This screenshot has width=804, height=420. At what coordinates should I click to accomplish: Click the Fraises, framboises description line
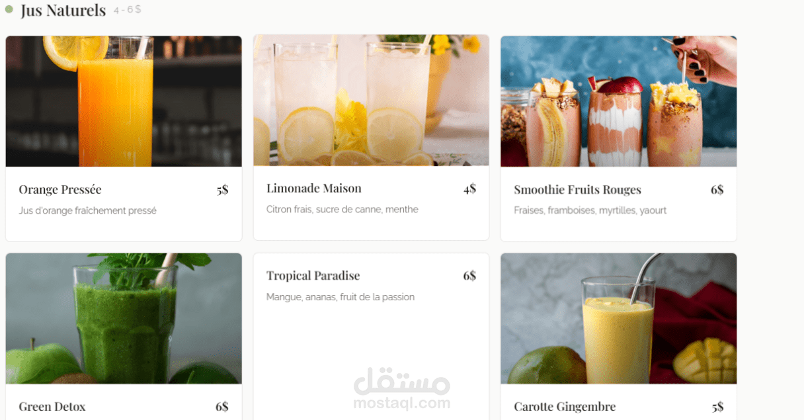coord(590,210)
